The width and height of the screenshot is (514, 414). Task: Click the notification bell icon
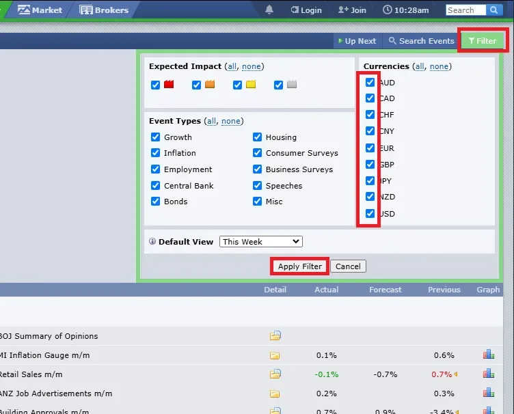[x=269, y=10]
